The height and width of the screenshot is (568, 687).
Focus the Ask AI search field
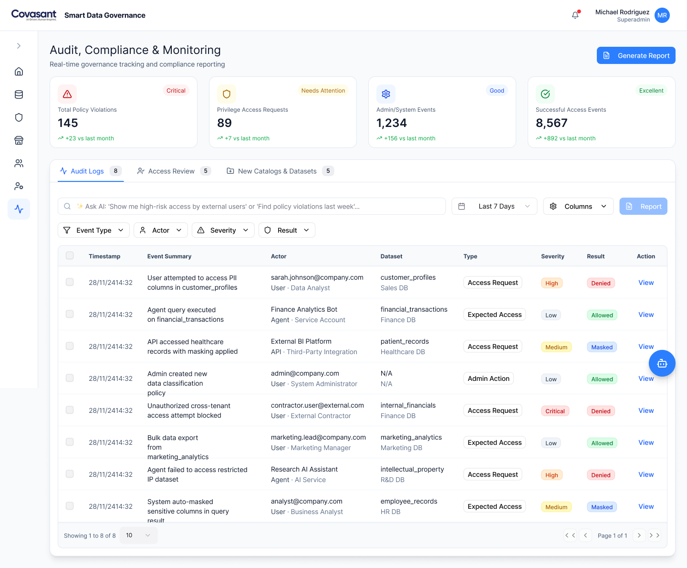(x=251, y=206)
